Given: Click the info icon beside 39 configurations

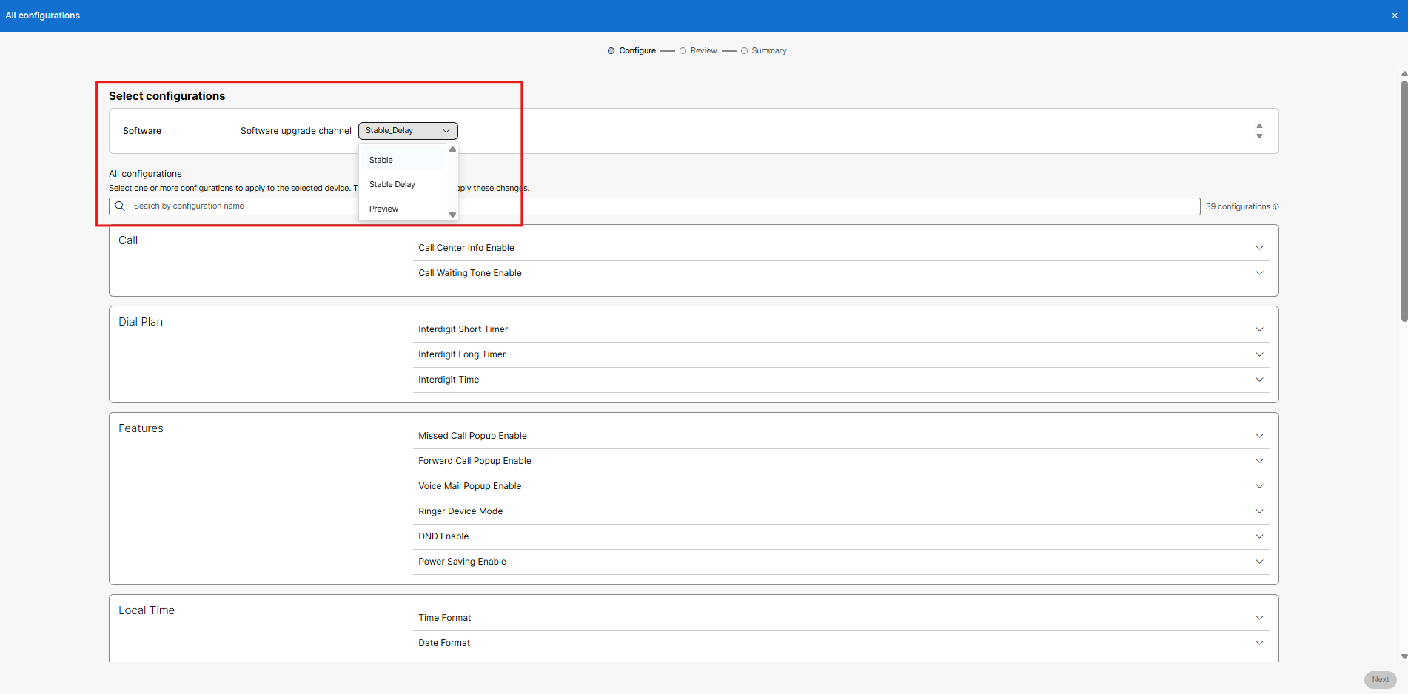Looking at the screenshot, I should point(1275,207).
